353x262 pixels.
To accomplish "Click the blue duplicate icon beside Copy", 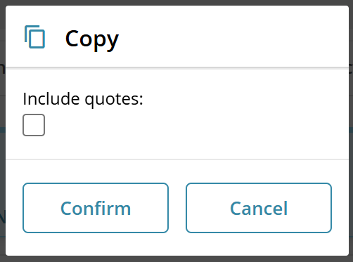I will pyautogui.click(x=34, y=37).
